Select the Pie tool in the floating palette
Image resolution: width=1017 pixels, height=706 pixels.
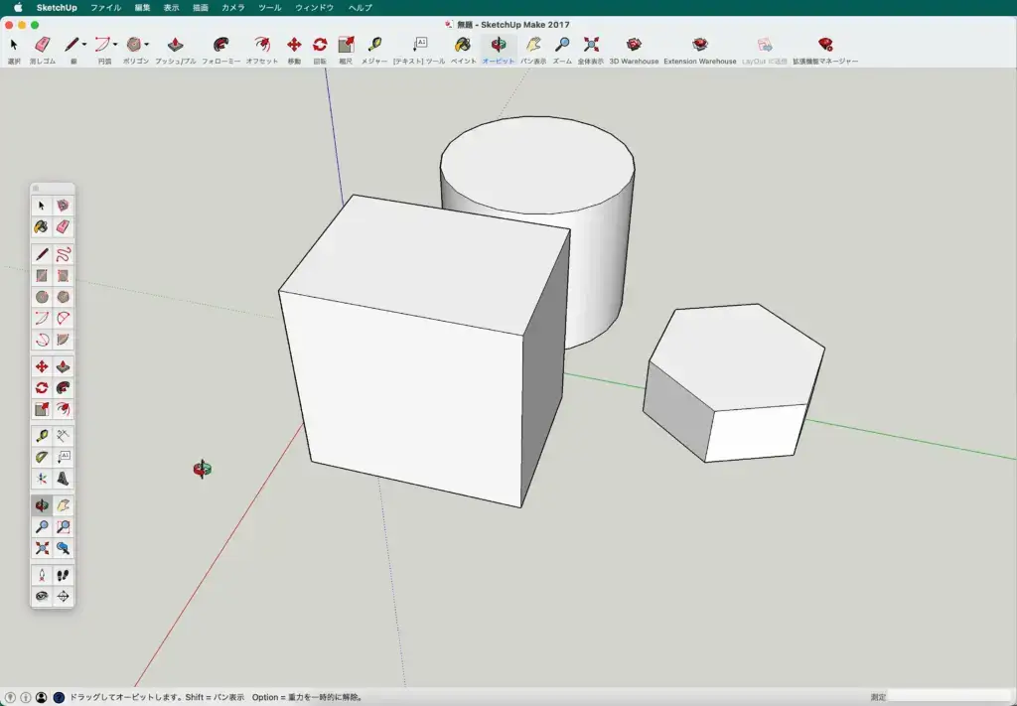pyautogui.click(x=63, y=340)
